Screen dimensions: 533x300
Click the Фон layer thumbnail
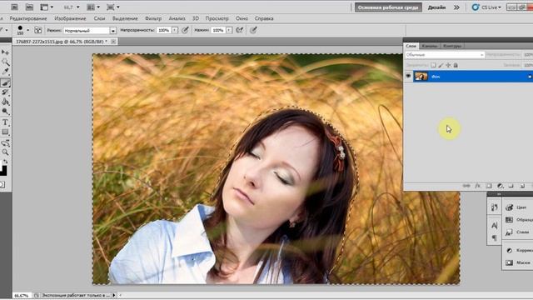coord(421,77)
